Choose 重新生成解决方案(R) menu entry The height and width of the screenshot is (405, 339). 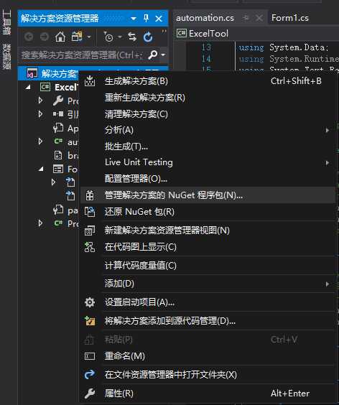[208, 98]
